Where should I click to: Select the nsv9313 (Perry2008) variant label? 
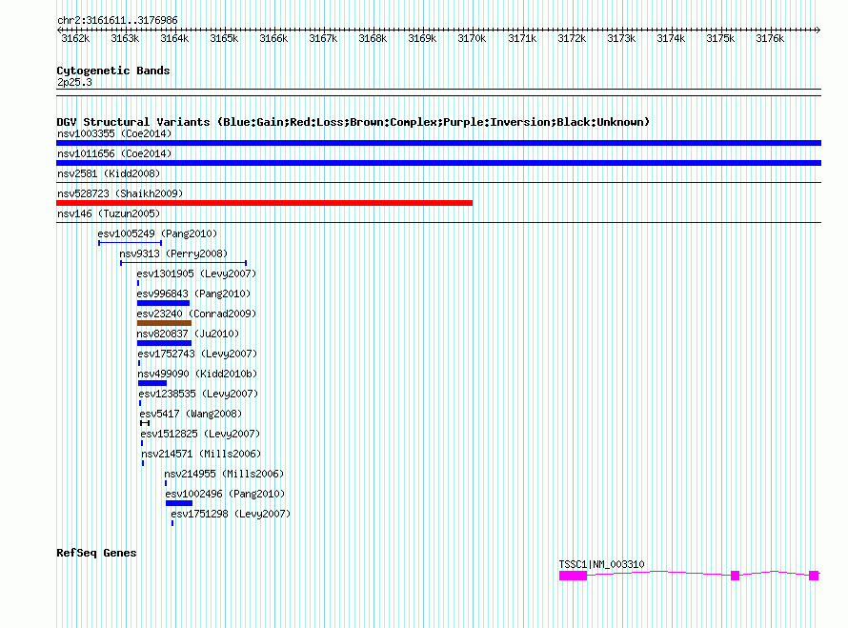pos(173,253)
